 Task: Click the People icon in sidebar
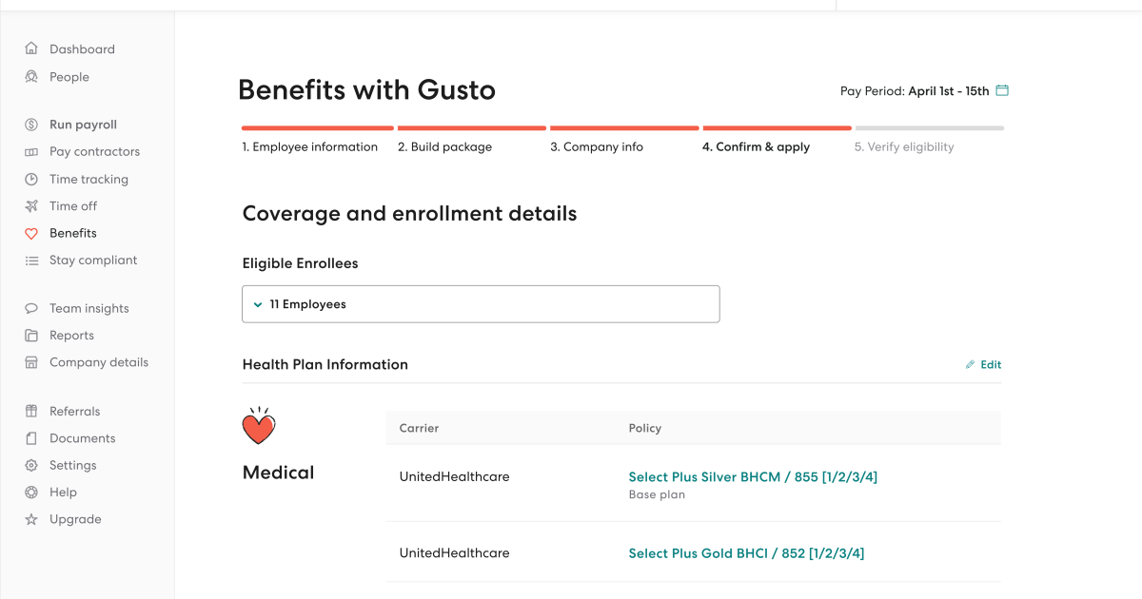(x=31, y=77)
